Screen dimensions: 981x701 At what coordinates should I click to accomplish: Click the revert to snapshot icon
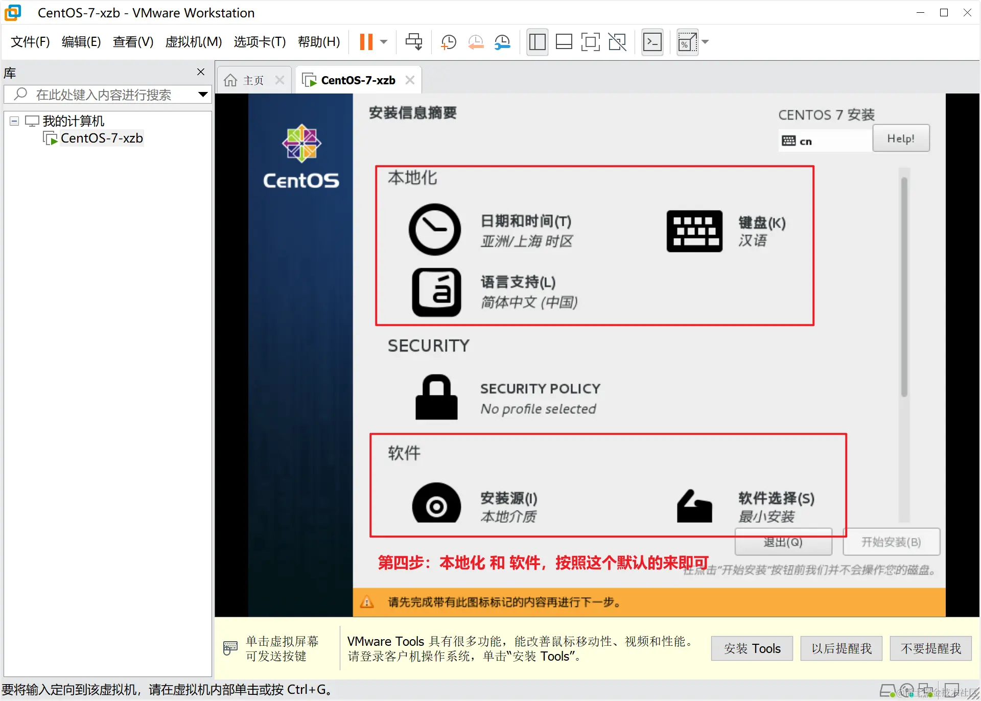coord(476,42)
